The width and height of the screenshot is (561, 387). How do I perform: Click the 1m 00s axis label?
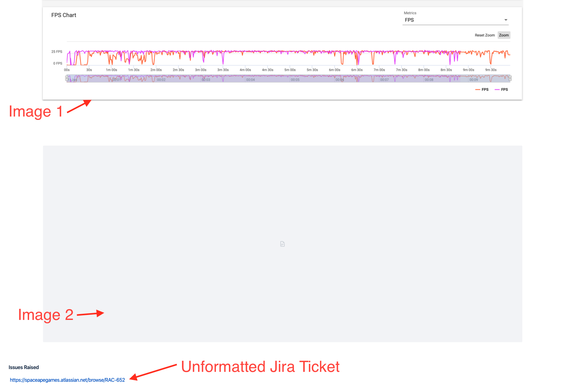(111, 70)
